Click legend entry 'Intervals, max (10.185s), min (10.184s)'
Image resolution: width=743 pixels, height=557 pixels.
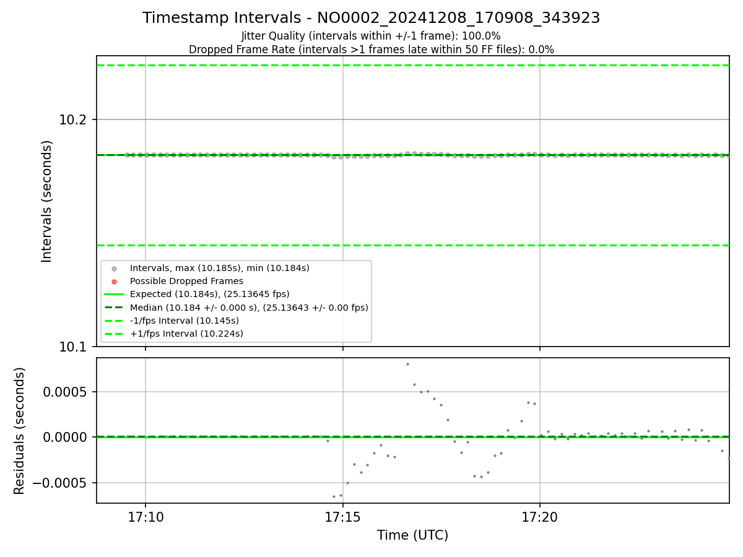click(220, 268)
